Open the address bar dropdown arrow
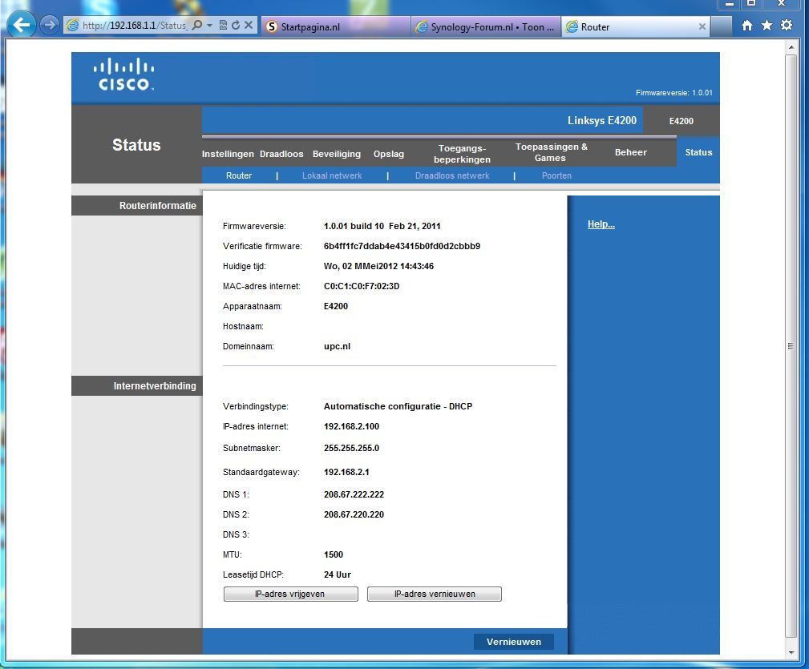 pos(209,26)
